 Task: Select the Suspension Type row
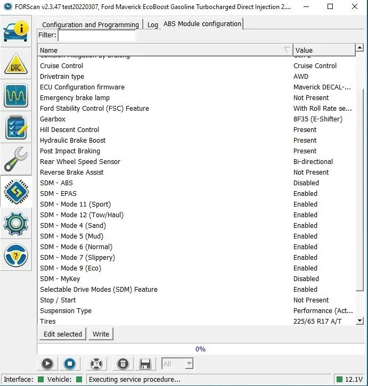[x=197, y=311]
